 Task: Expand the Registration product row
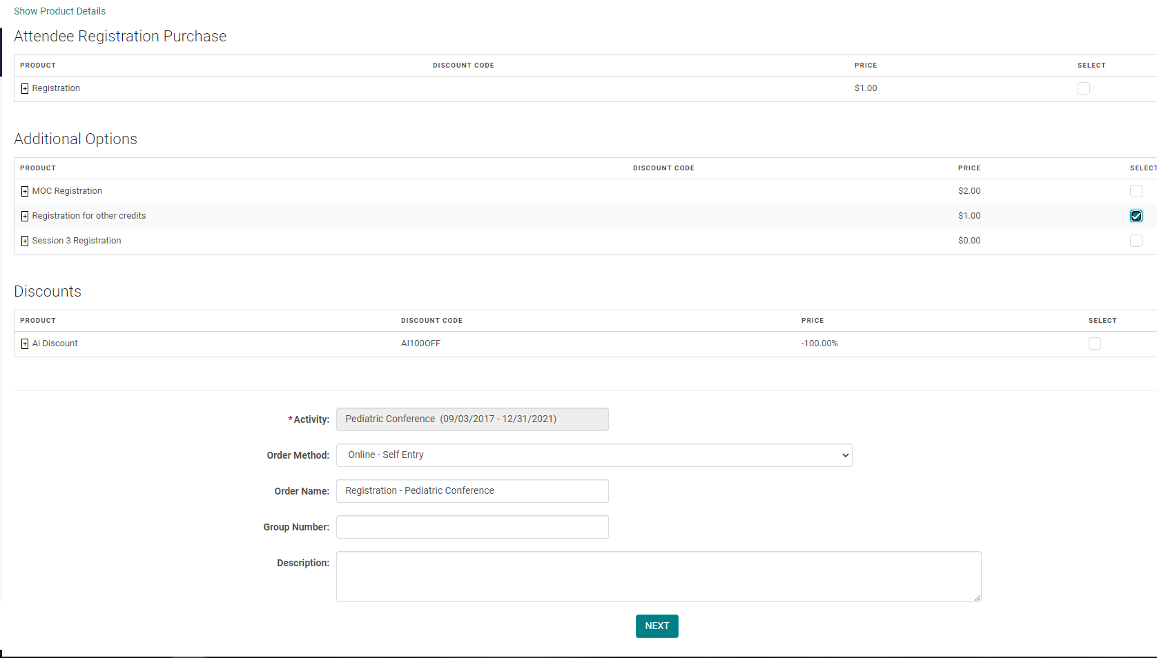(x=25, y=89)
